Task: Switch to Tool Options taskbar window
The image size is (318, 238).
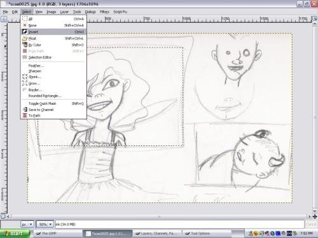Action: pyautogui.click(x=207, y=234)
